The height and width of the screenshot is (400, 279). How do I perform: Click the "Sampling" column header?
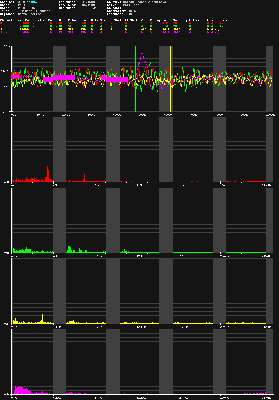(180, 20)
